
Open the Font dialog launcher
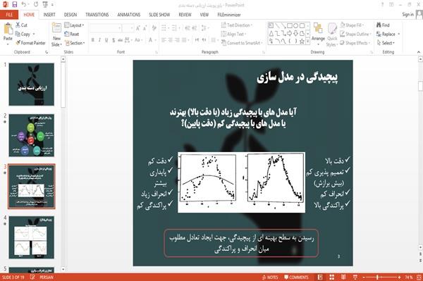157,52
